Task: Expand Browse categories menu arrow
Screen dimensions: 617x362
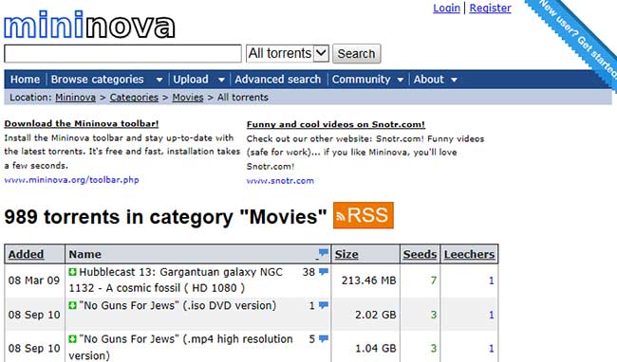Action: click(159, 80)
